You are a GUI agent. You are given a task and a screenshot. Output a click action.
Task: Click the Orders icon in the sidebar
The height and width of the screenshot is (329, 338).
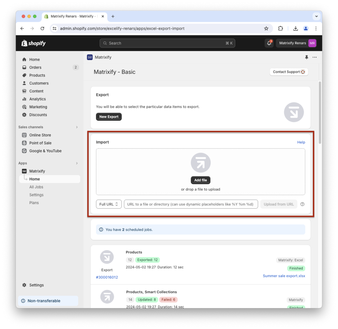(23, 67)
